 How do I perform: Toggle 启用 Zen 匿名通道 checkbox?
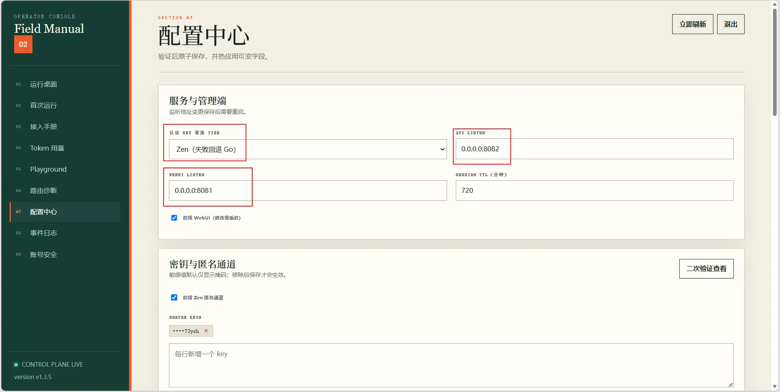click(x=174, y=297)
